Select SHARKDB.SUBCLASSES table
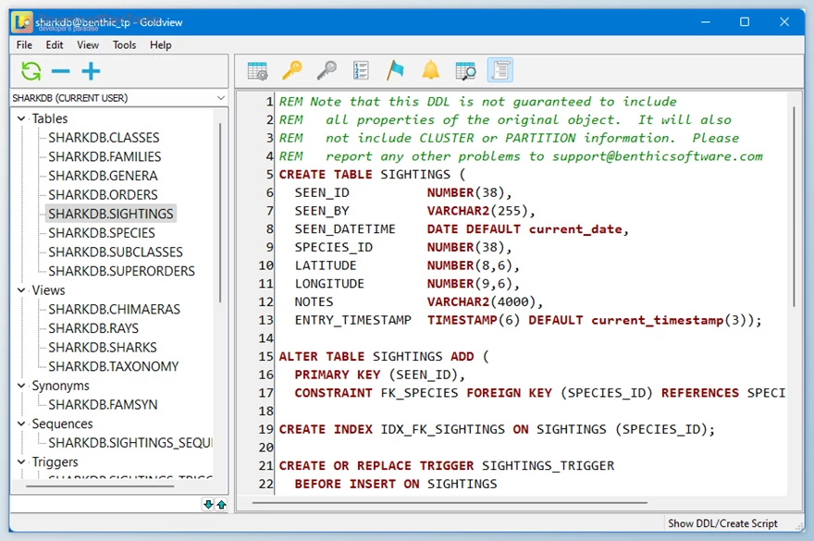The image size is (814, 541). tap(116, 252)
